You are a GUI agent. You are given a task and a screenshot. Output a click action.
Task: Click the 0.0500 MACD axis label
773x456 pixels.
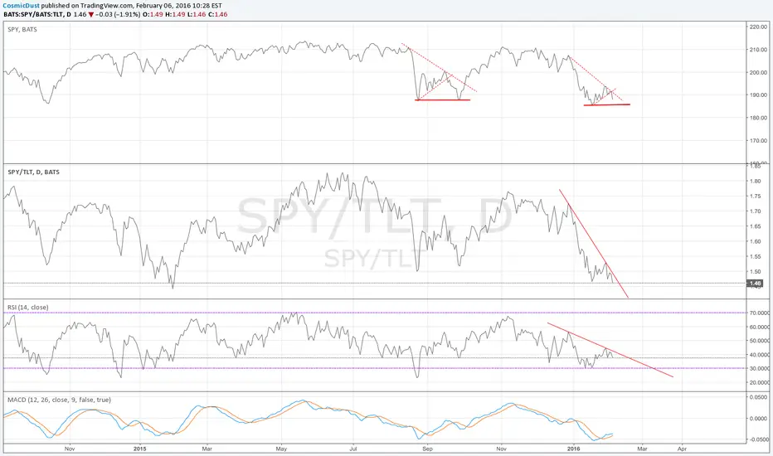[760, 397]
